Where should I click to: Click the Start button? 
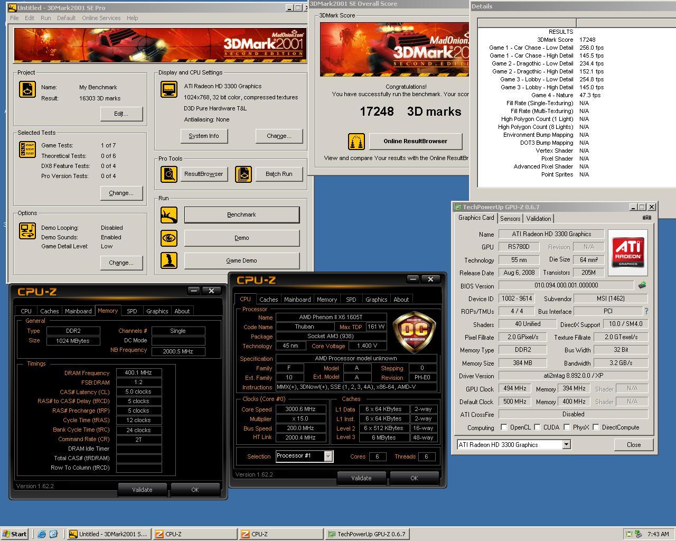15,534
